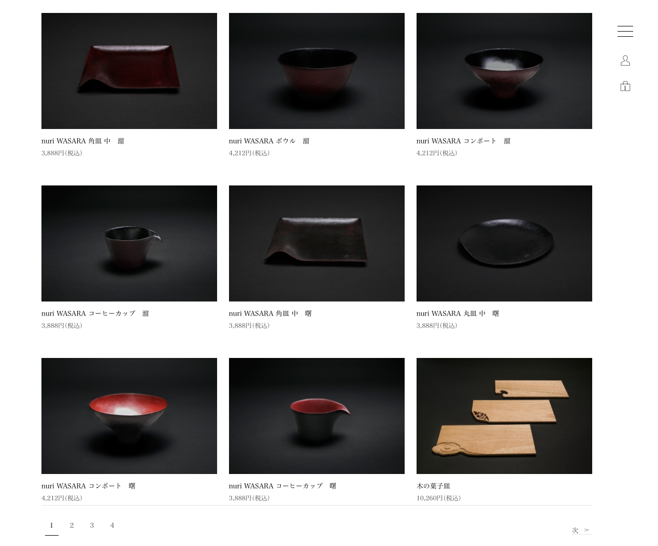Screen dimensions: 658x546
Task: View the nuri WASARA コンポート 溜 photo
Action: click(504, 71)
